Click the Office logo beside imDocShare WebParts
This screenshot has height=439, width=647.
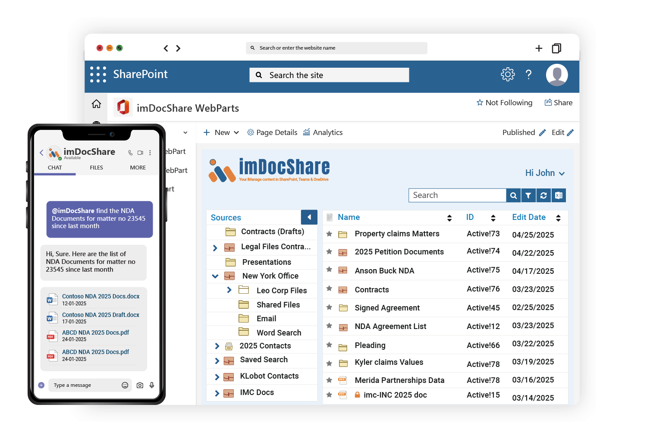tap(123, 107)
